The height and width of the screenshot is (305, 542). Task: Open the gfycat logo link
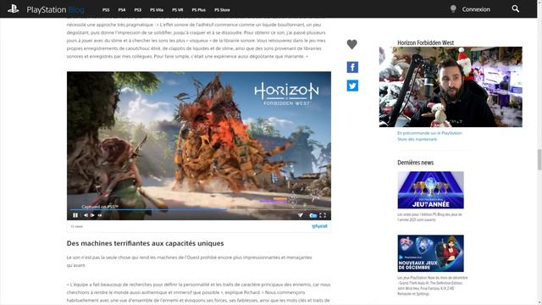pyautogui.click(x=319, y=226)
